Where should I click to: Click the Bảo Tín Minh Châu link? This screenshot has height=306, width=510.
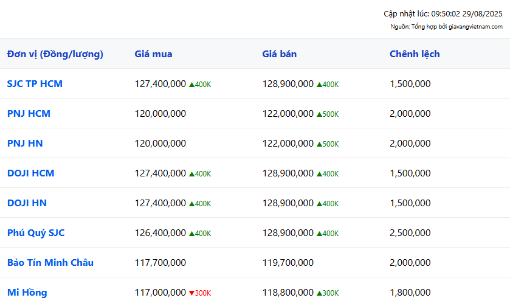point(50,262)
